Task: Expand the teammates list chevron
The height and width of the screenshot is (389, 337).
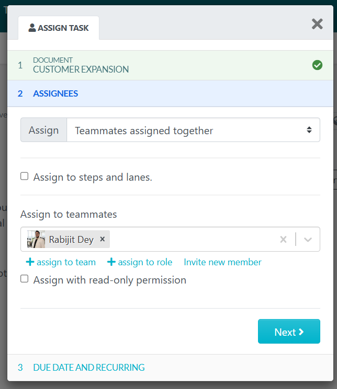Action: coord(308,240)
